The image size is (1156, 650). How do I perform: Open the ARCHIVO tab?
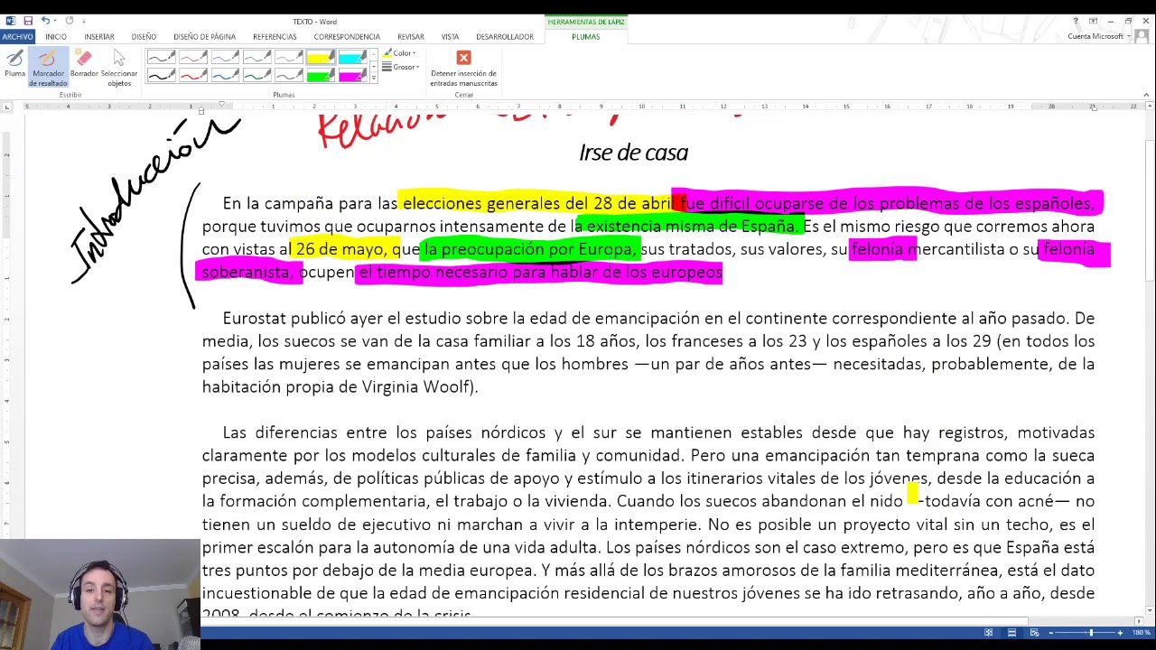17,36
